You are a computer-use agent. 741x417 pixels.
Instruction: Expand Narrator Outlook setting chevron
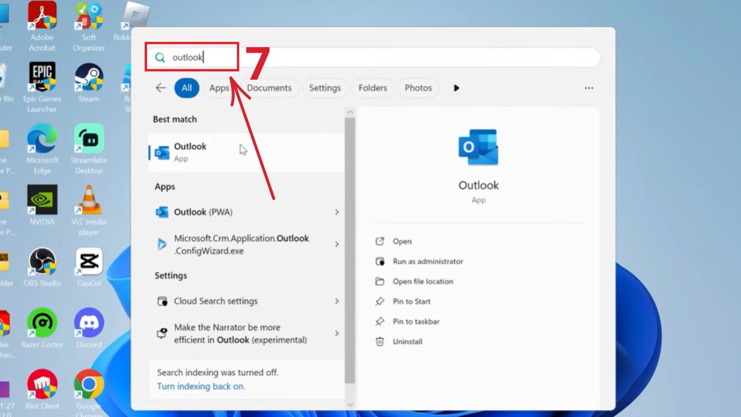(x=337, y=334)
